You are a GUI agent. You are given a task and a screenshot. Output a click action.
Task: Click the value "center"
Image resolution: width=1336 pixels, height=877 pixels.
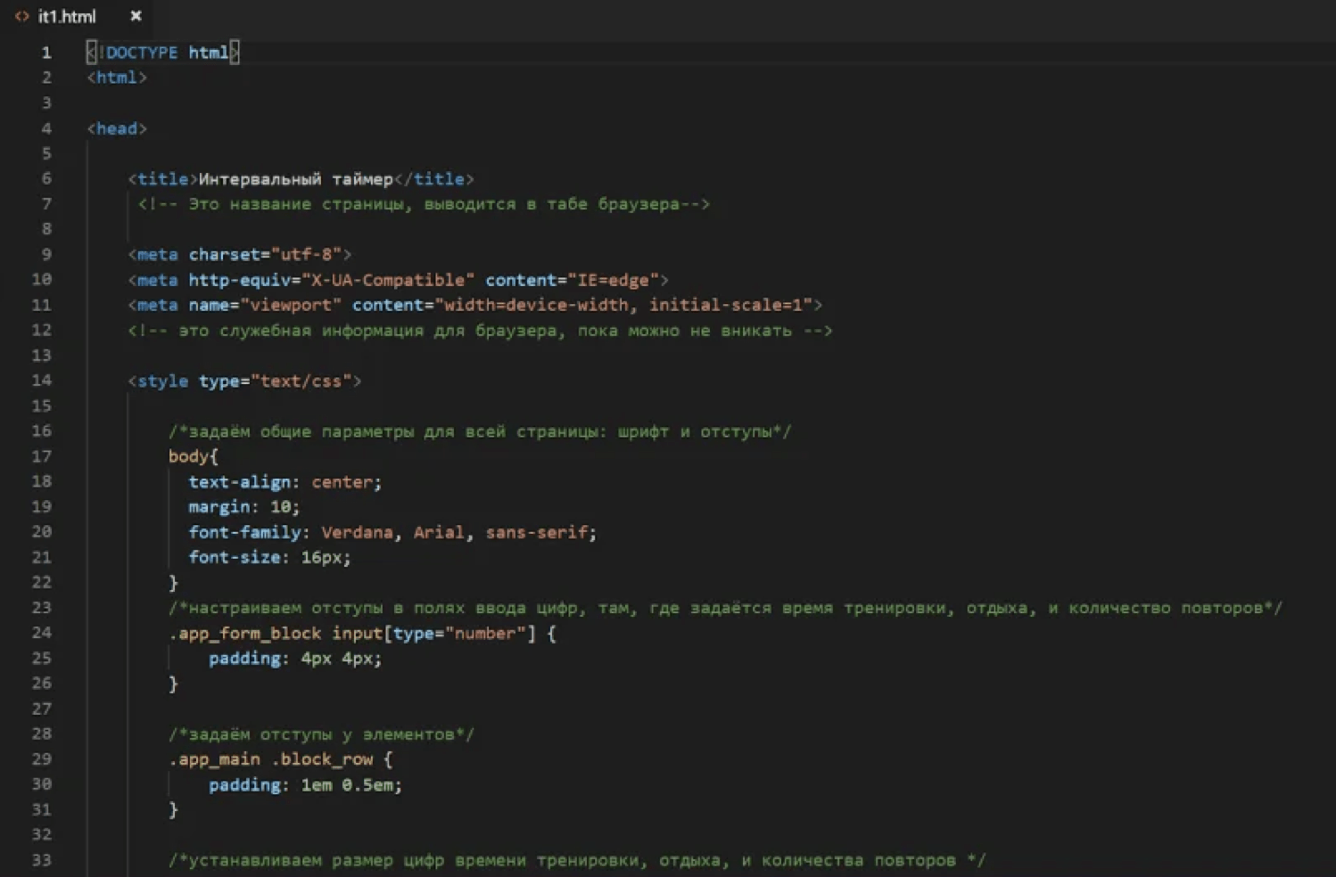click(x=342, y=482)
